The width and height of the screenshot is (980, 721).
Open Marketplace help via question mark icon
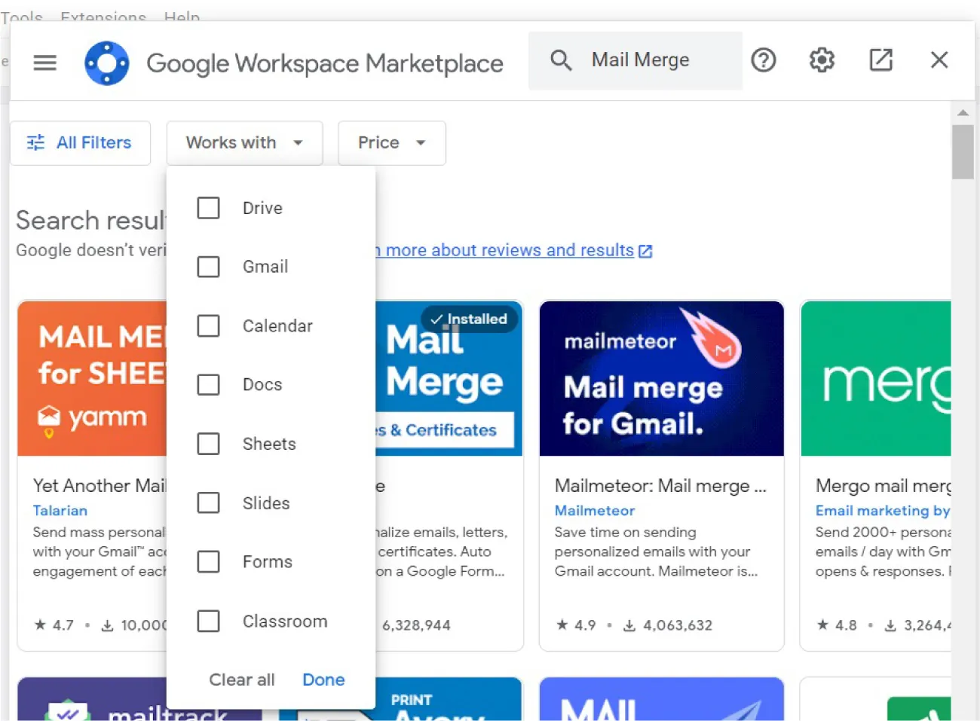(764, 60)
